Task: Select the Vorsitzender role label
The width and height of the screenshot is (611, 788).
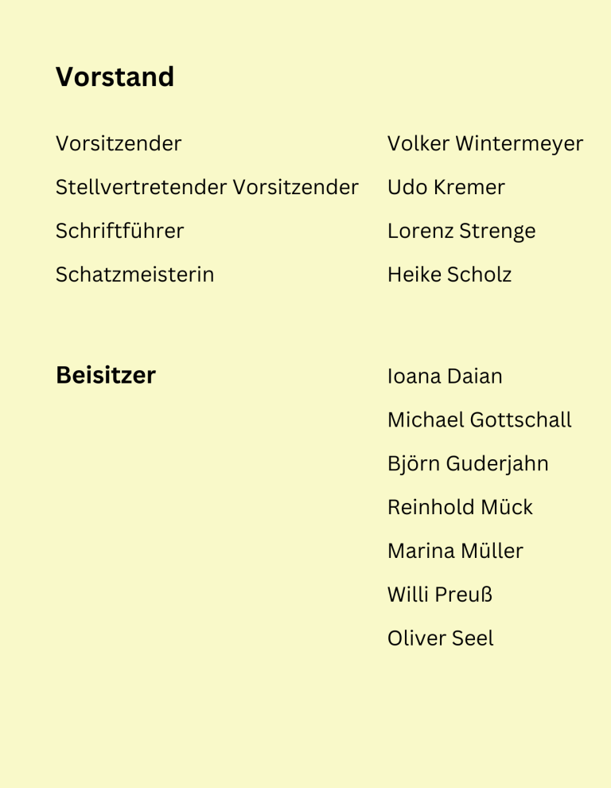Action: point(119,144)
